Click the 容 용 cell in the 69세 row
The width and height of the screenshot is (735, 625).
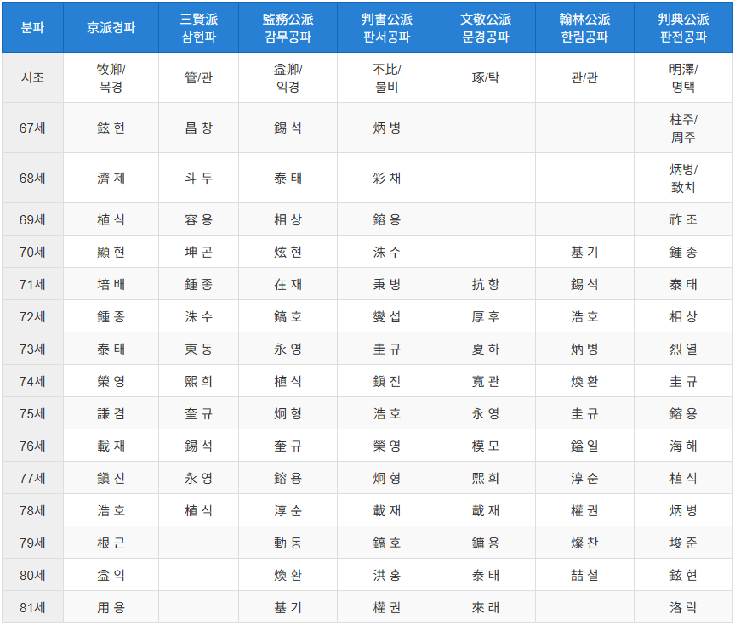(199, 219)
